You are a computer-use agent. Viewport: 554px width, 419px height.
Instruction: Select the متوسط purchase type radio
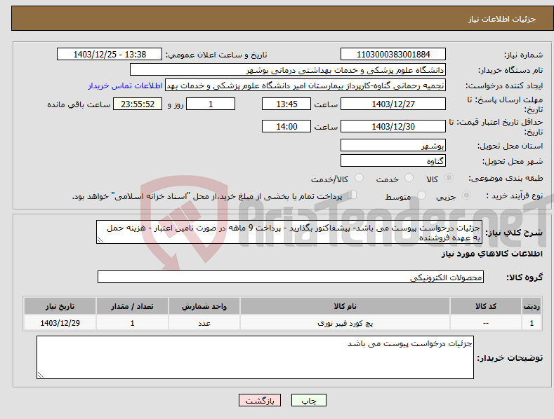pyautogui.click(x=421, y=195)
